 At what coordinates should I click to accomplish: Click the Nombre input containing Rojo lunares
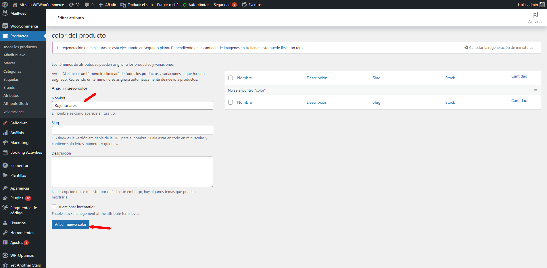133,105
